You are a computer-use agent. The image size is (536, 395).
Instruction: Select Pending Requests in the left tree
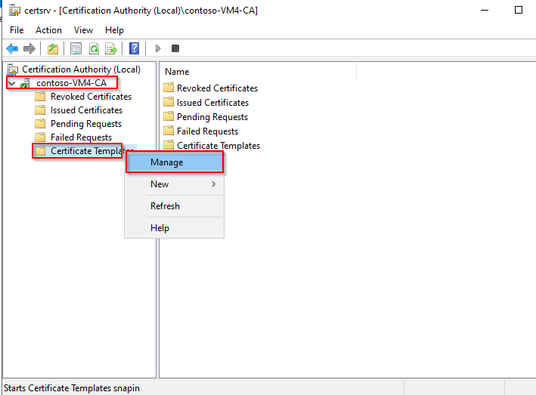point(85,124)
